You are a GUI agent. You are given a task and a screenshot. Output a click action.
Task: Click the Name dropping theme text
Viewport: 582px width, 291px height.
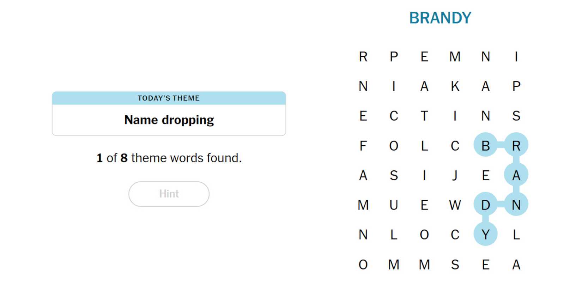point(169,120)
